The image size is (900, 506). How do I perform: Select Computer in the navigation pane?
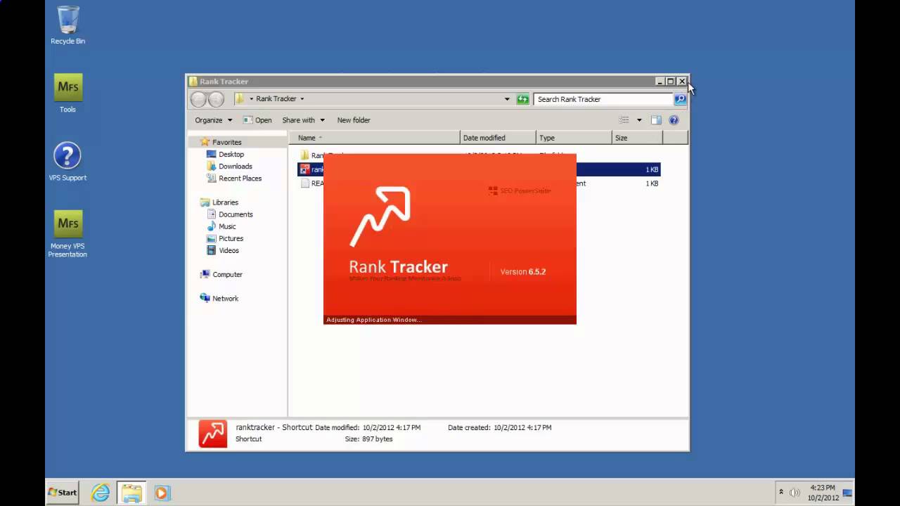coord(221,275)
